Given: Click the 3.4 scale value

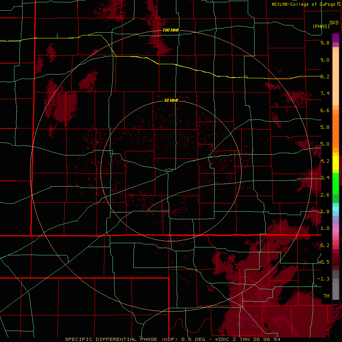Looking at the screenshot, I should (x=325, y=178).
